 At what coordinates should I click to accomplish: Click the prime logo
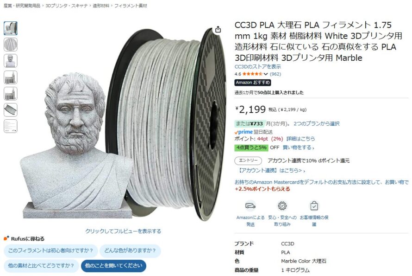pos(243,132)
